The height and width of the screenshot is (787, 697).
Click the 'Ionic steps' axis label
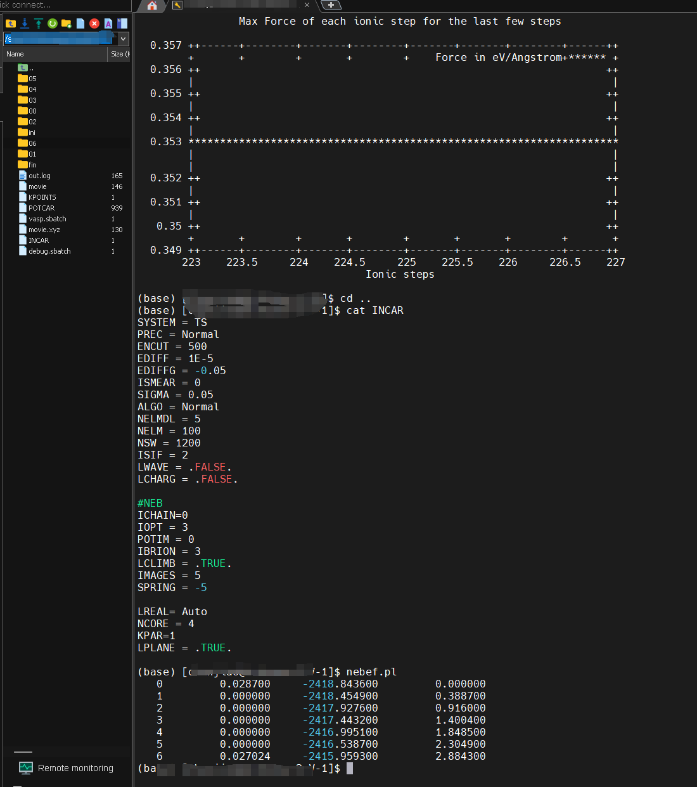point(400,275)
